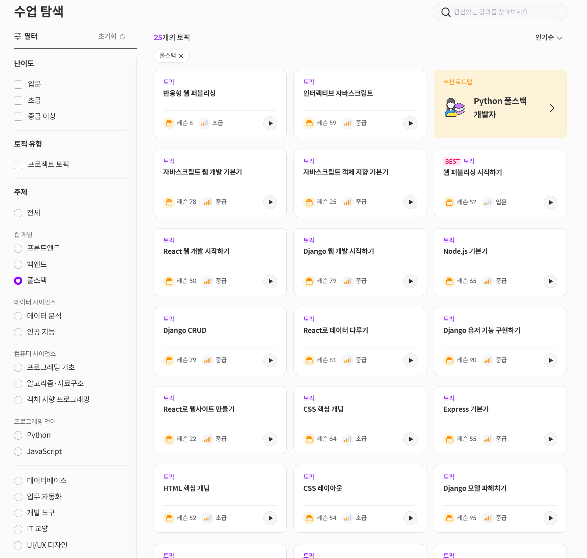Play 웹 퍼블리싱 시작하기 topic

pyautogui.click(x=550, y=203)
